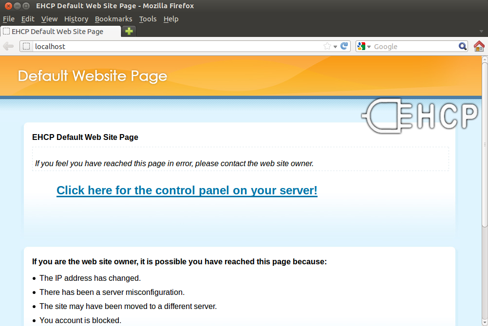This screenshot has height=326, width=488.
Task: Click 'There has been a server misconfiguration.' item
Action: (x=112, y=292)
